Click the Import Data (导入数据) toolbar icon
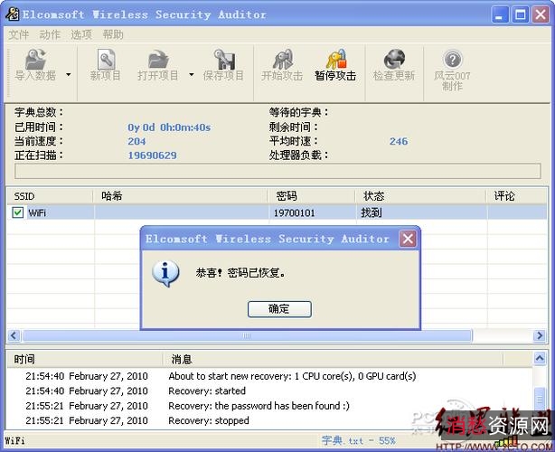 coord(35,65)
